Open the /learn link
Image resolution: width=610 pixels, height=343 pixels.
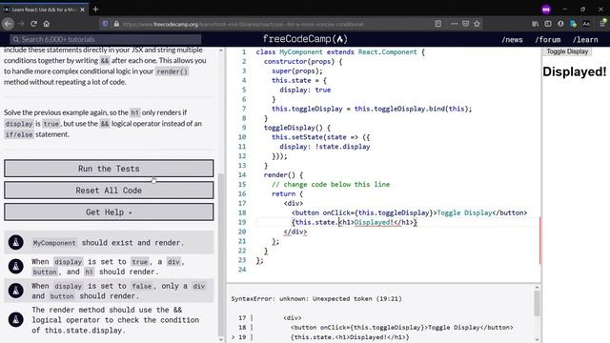point(585,40)
